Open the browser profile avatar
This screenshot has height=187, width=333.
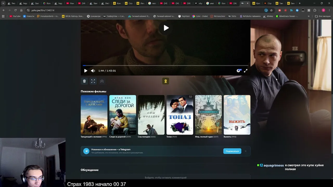[323, 10]
